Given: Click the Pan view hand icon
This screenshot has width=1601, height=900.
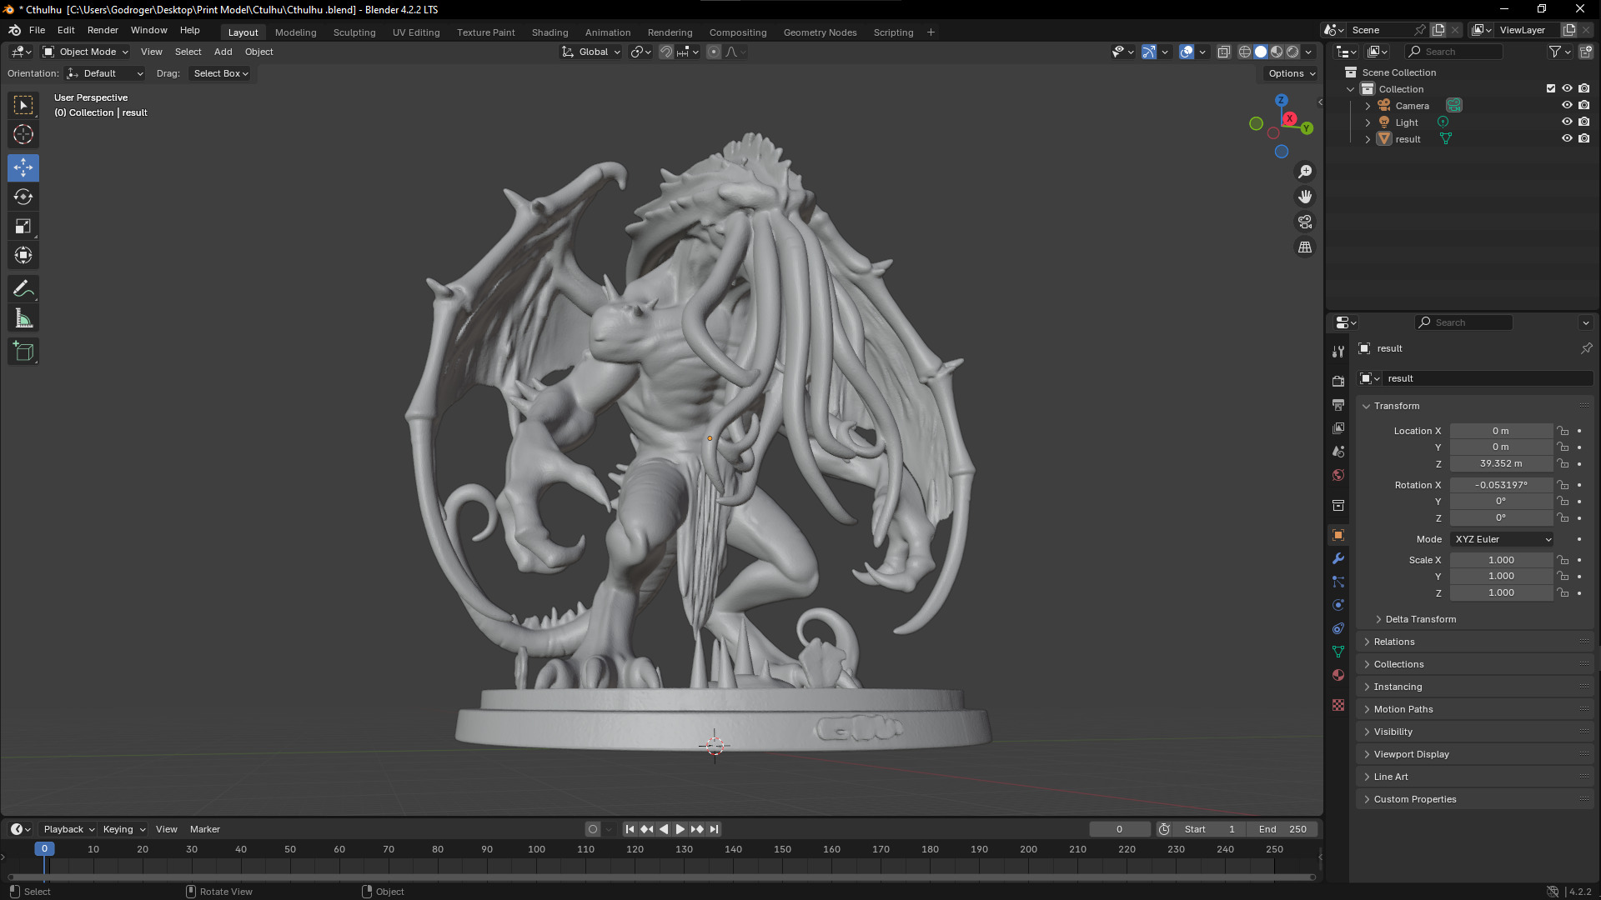Looking at the screenshot, I should click(x=1305, y=197).
